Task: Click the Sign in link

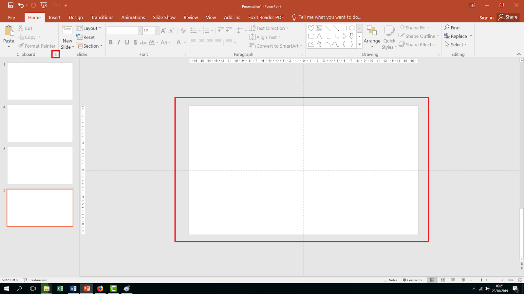Action: [486, 18]
